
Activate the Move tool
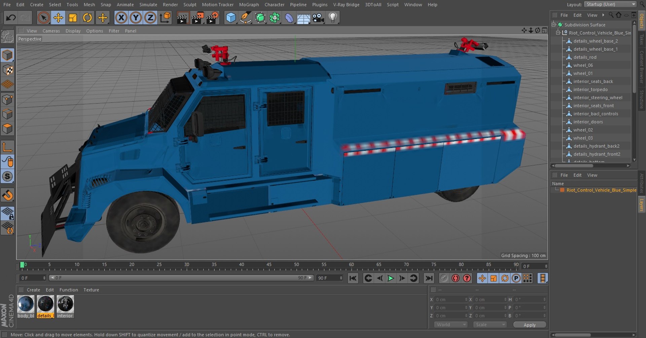click(58, 18)
